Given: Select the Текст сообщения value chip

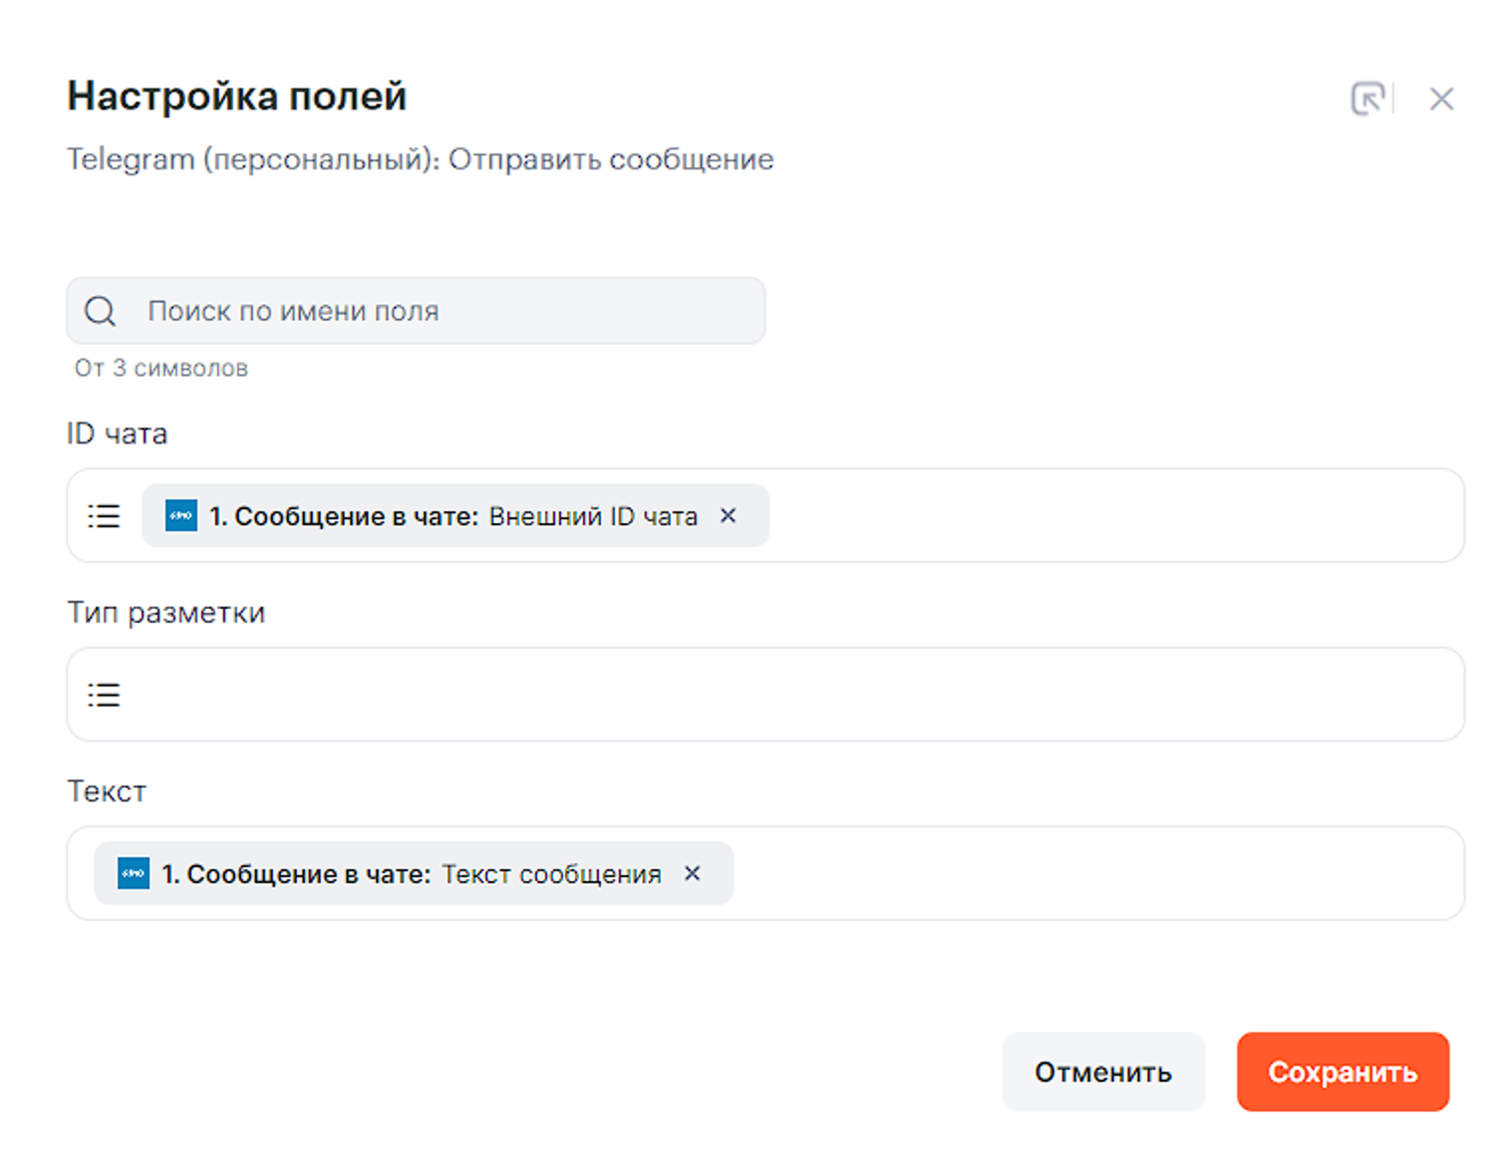Looking at the screenshot, I should coord(409,874).
